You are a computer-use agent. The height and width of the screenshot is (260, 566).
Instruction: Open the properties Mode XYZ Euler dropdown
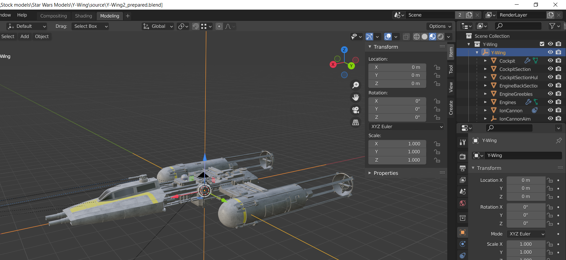point(526,234)
